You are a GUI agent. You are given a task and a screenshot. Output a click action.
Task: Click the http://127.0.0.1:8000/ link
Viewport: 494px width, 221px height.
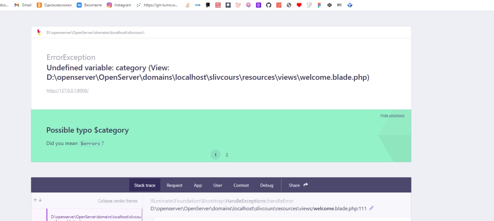tap(68, 91)
